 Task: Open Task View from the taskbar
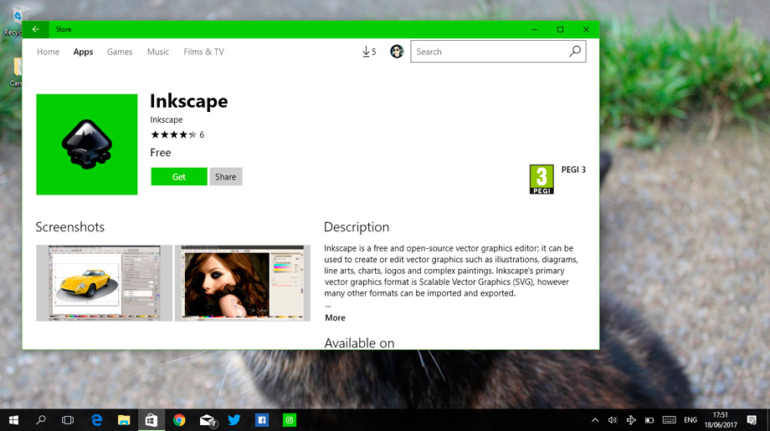pos(68,420)
